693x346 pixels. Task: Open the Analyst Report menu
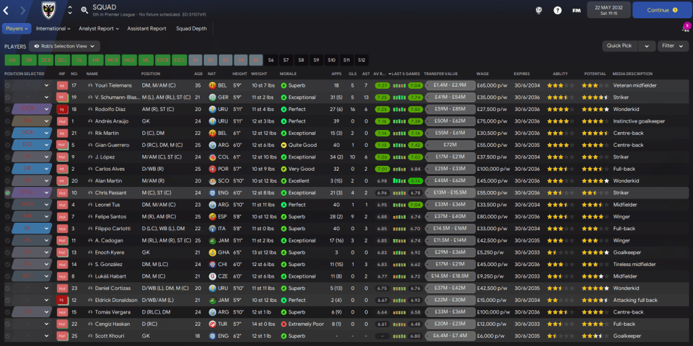click(x=98, y=28)
